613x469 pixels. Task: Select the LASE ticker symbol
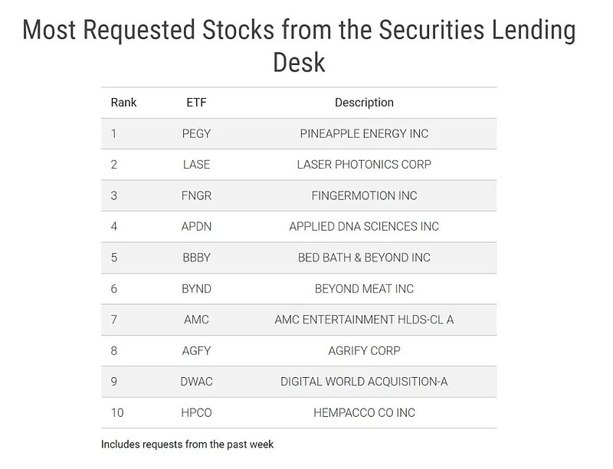196,165
